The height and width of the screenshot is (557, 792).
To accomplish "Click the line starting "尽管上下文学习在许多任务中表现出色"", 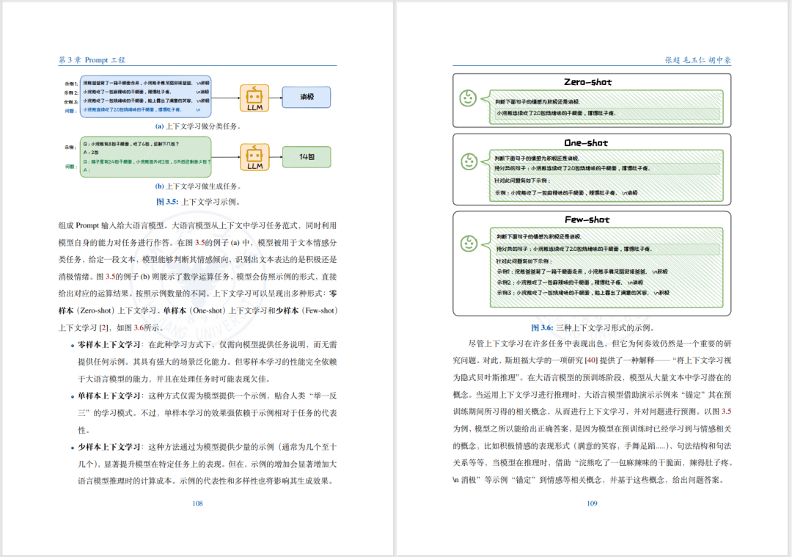I will pos(600,343).
